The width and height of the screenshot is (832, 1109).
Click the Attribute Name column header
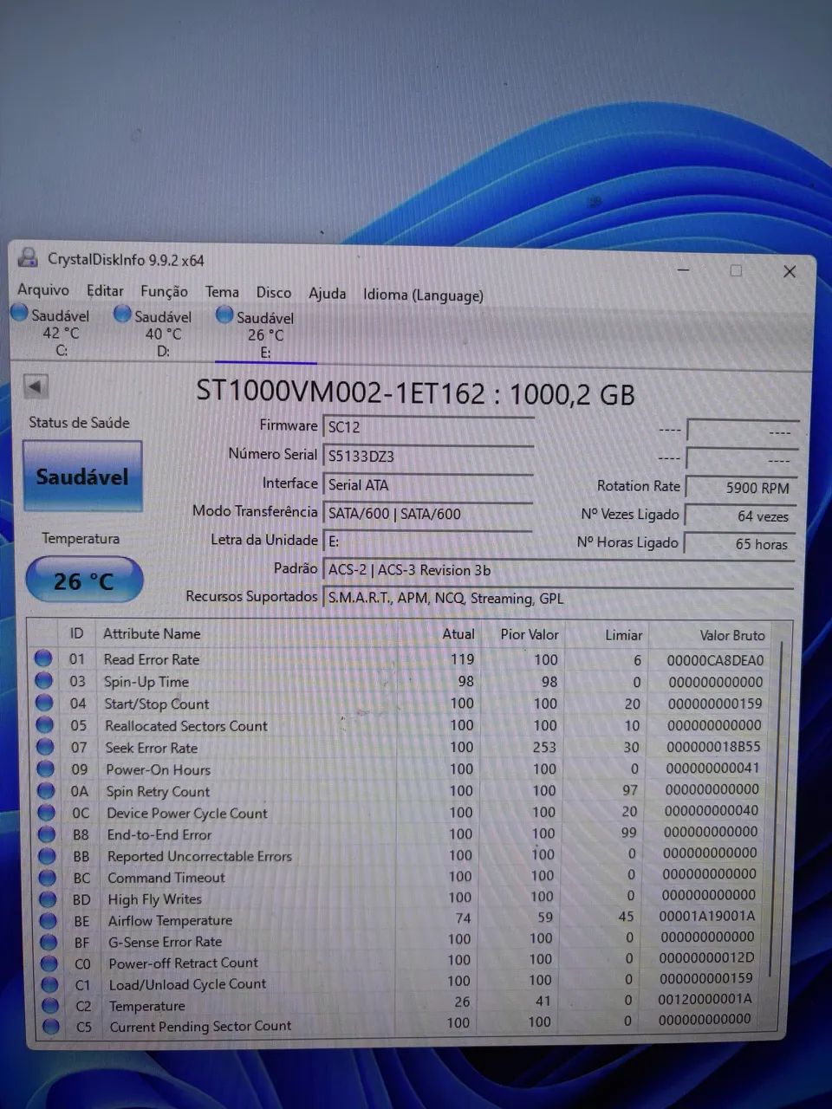pos(152,633)
